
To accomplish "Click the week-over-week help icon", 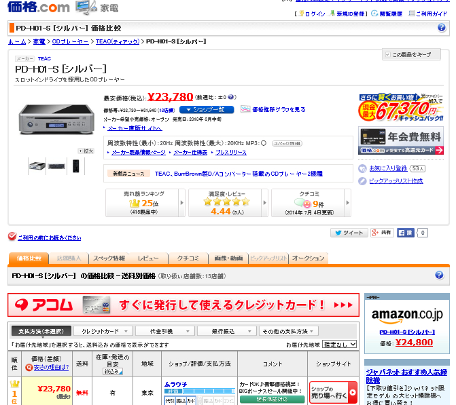I will [x=230, y=97].
